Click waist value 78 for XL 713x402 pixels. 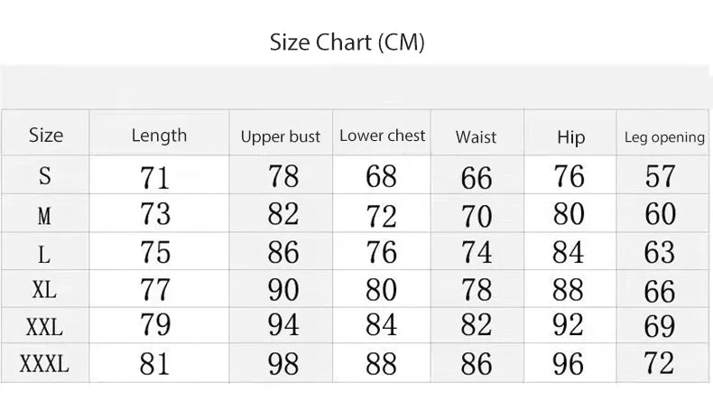pyautogui.click(x=477, y=290)
